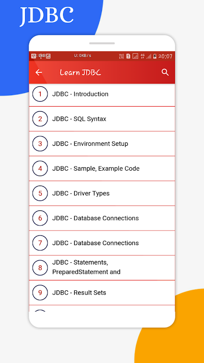Tap the battery icon in status bar
The image size is (204, 363).
tap(155, 56)
